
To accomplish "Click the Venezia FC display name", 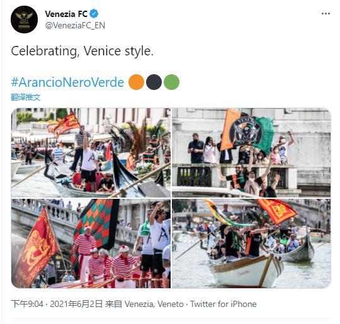I will [66, 14].
